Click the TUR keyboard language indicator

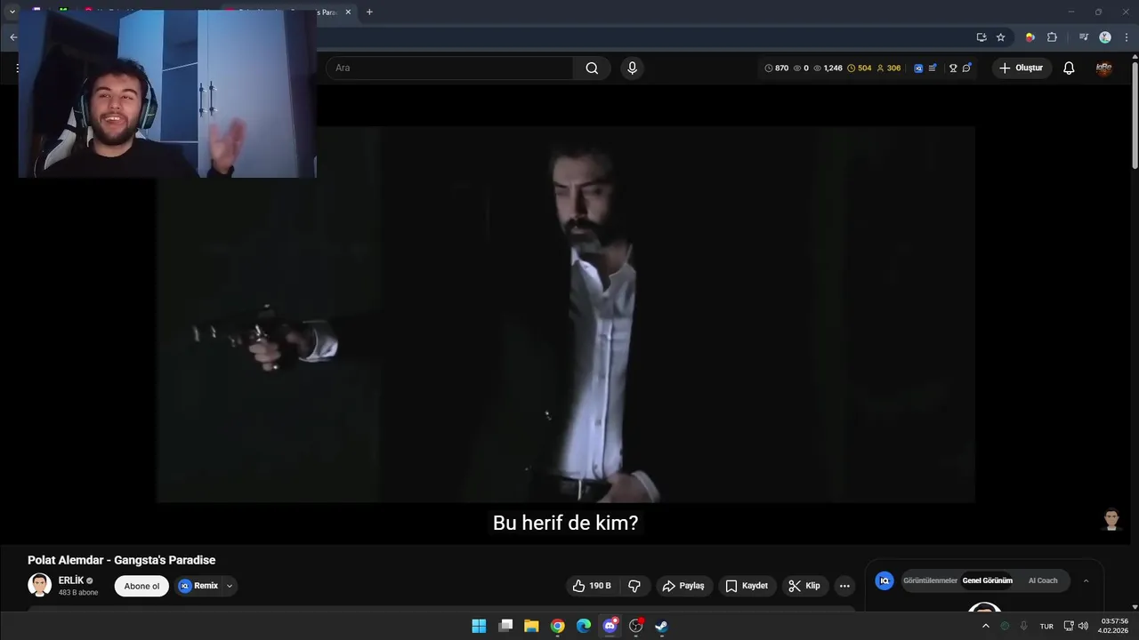pos(1046,626)
